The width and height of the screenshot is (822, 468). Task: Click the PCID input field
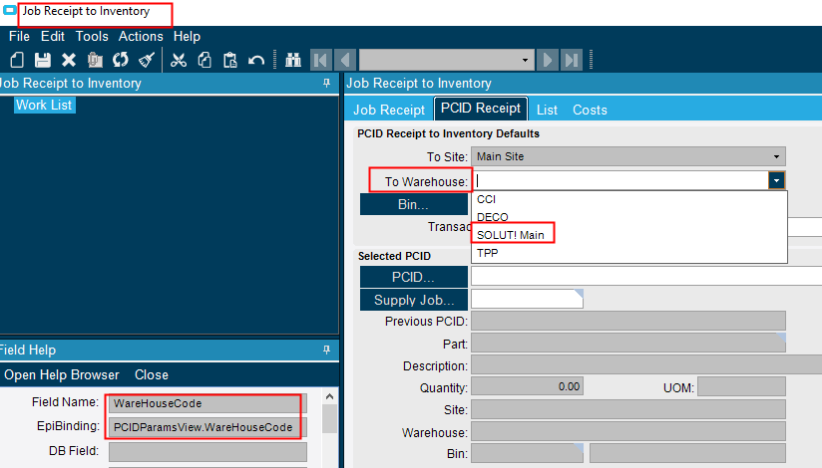click(646, 276)
